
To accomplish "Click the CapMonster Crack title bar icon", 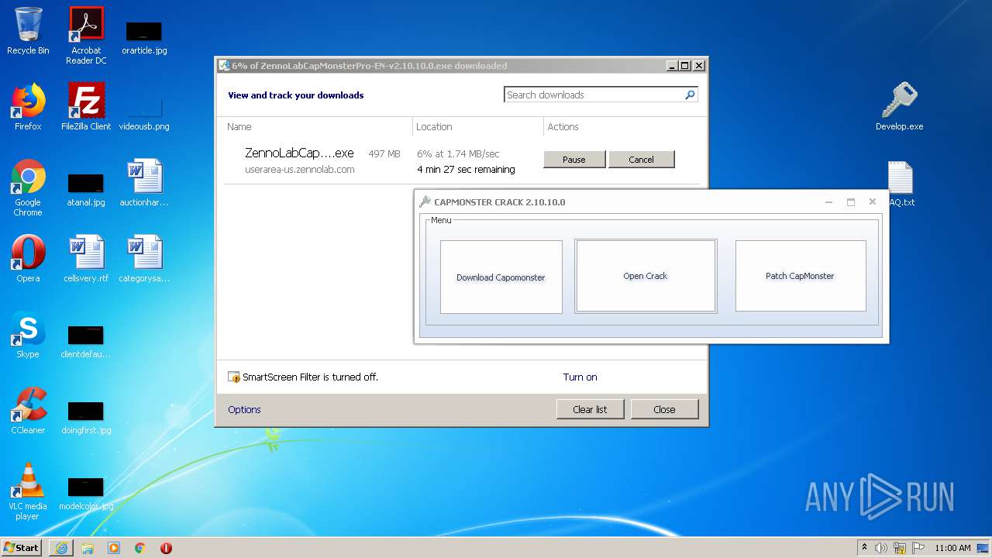I will (x=425, y=201).
